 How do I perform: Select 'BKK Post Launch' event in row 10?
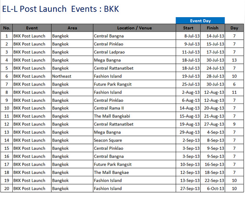(x=32, y=108)
